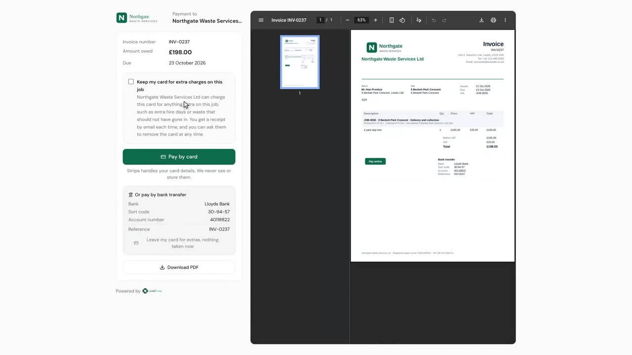The image size is (632, 355).
Task: Click the undo arrow in PDF toolbar
Action: coord(434,20)
